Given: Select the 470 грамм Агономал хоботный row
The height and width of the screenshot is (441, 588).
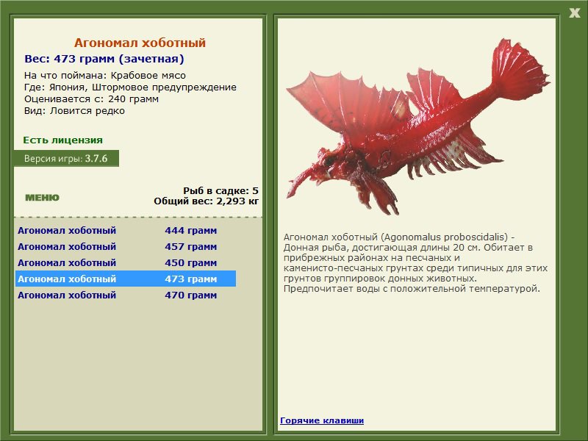Looking at the screenshot, I should point(126,295).
